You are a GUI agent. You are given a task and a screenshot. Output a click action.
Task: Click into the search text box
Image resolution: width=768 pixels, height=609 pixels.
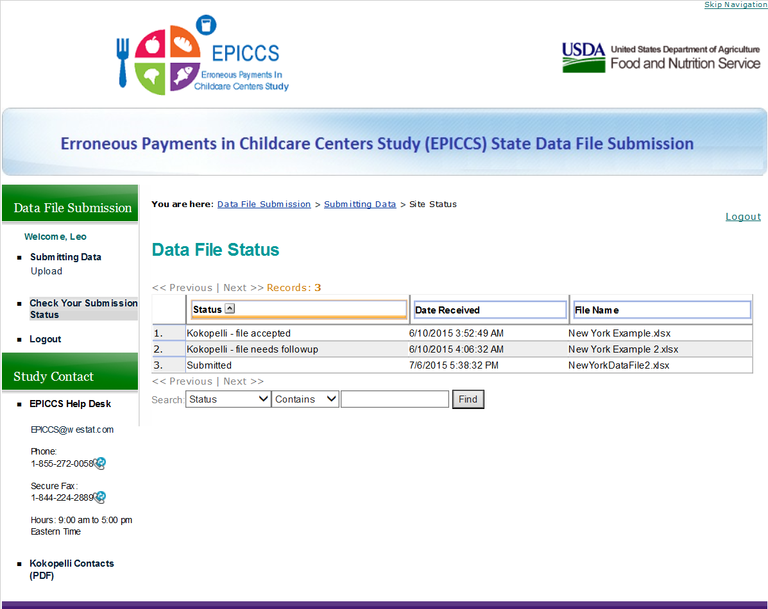coord(395,399)
